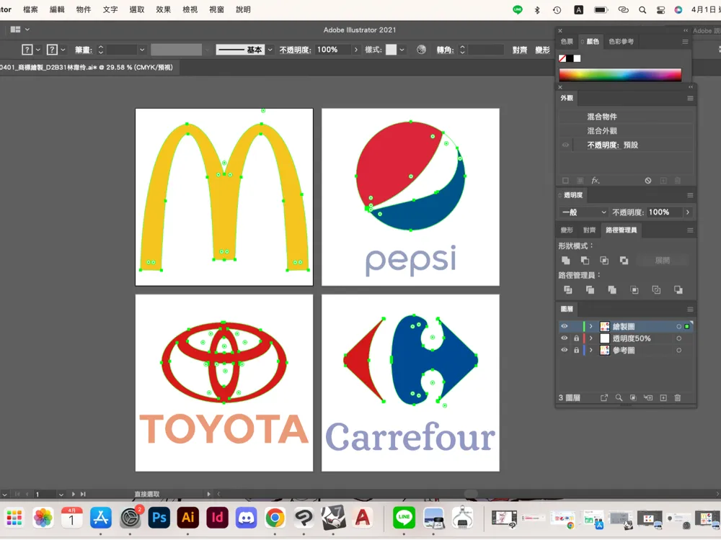
Task: Unlock the 透明度50% layer
Action: 576,338
